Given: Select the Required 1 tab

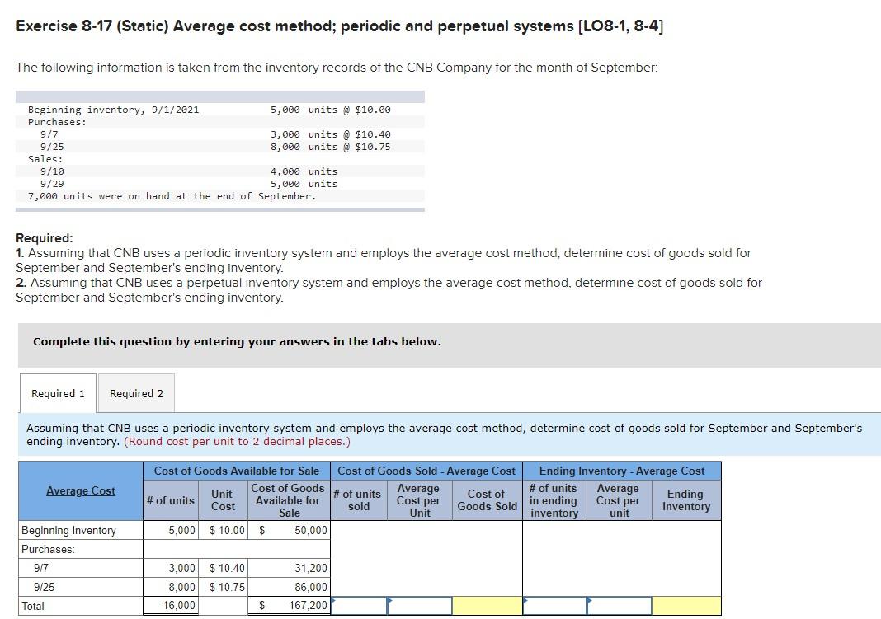Looking at the screenshot, I should point(56,393).
